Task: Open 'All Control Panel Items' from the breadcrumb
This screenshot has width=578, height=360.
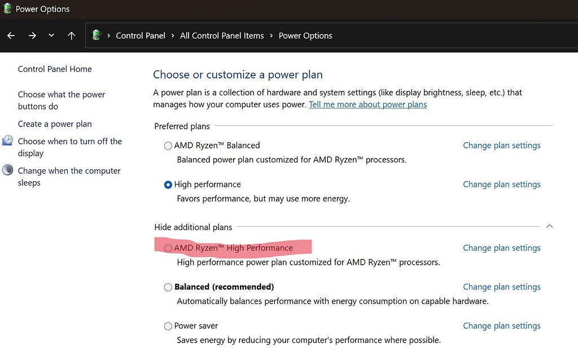Action: pos(221,35)
